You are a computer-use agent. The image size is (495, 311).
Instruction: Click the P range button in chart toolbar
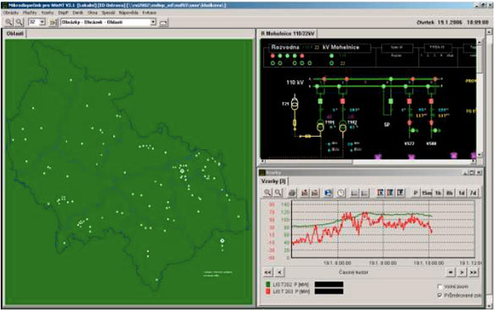point(416,193)
